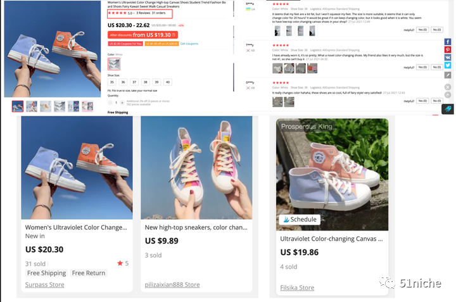The image size is (456, 302).
Task: Open the 3 Reviews link
Action: (x=143, y=13)
